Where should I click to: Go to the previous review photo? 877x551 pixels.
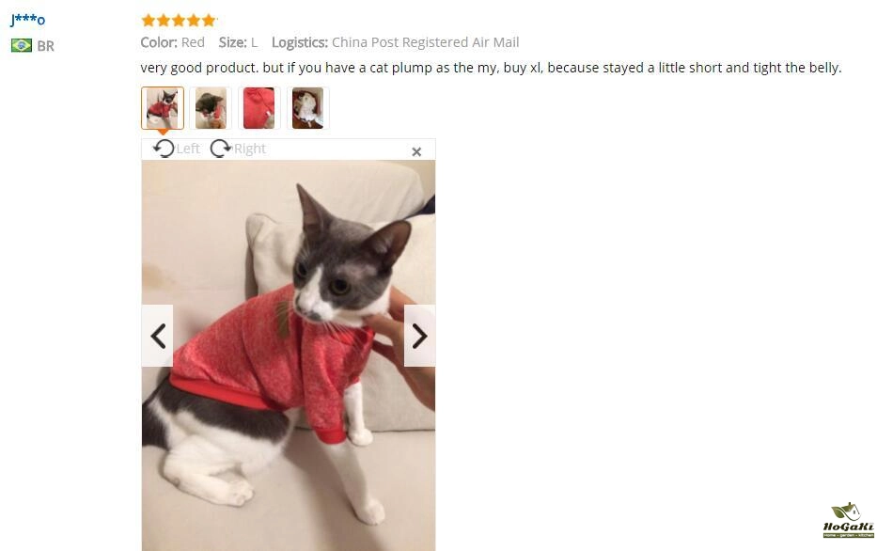(x=158, y=337)
